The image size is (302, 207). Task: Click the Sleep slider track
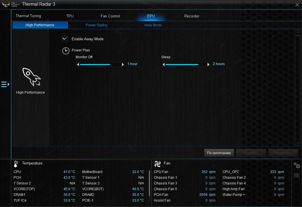tap(186, 65)
